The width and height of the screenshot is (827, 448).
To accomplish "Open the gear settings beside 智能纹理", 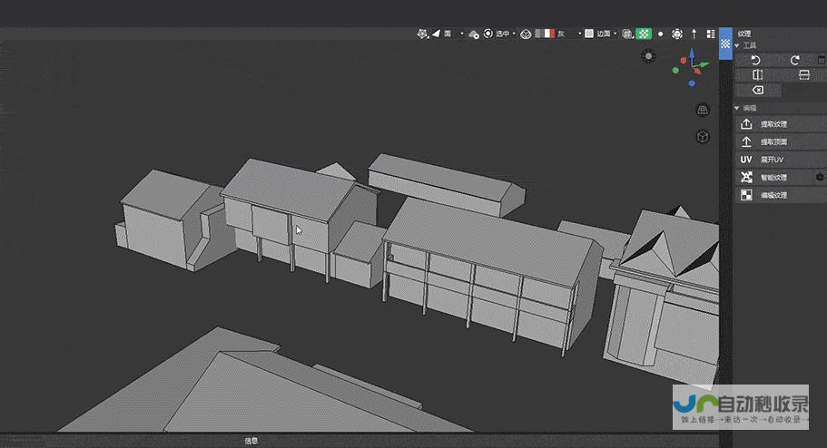I will [820, 177].
